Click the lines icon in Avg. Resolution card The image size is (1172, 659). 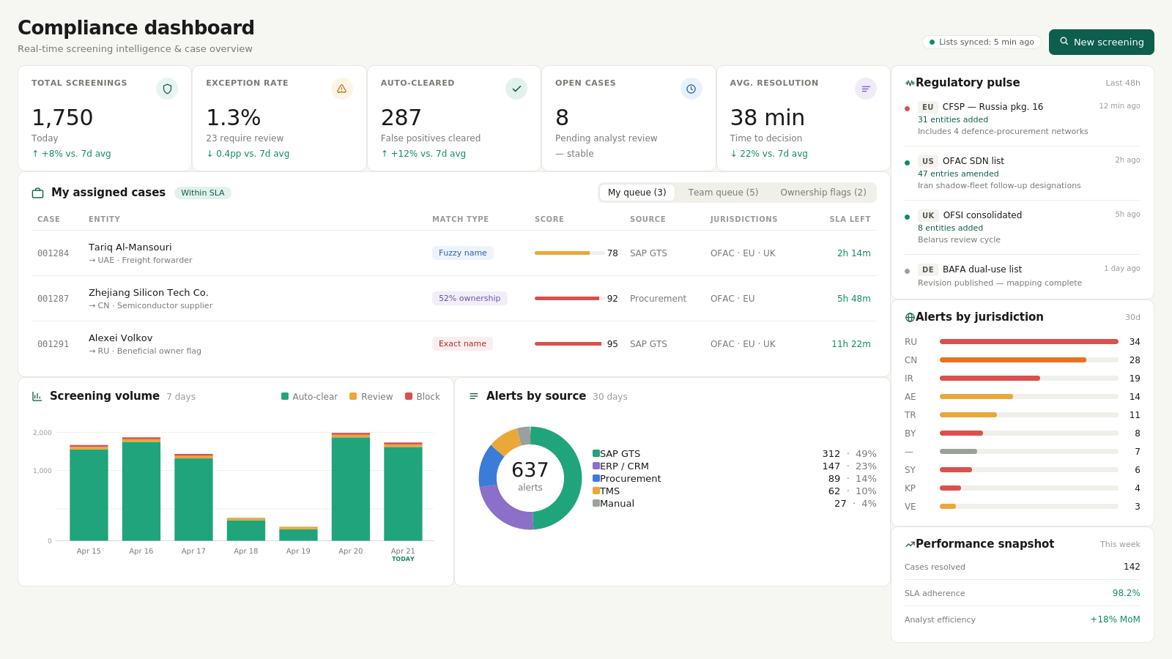click(866, 89)
